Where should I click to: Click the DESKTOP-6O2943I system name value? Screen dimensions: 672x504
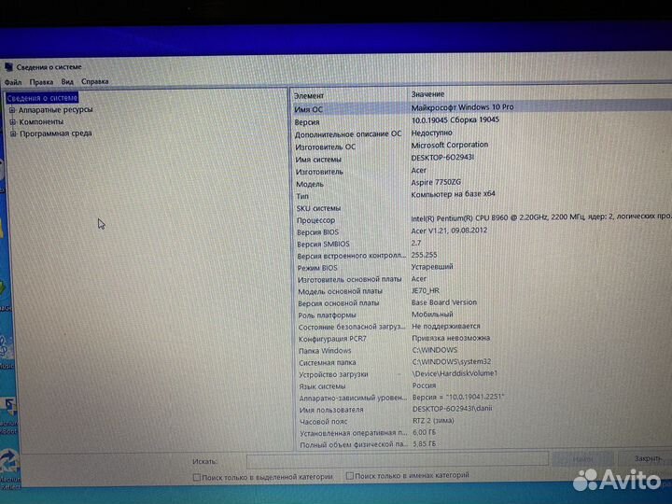pyautogui.click(x=442, y=158)
